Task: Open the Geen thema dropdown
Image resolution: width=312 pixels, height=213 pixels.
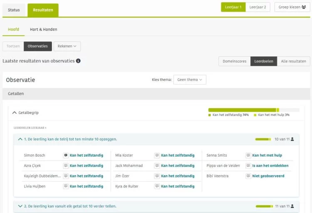Action: coord(189,80)
